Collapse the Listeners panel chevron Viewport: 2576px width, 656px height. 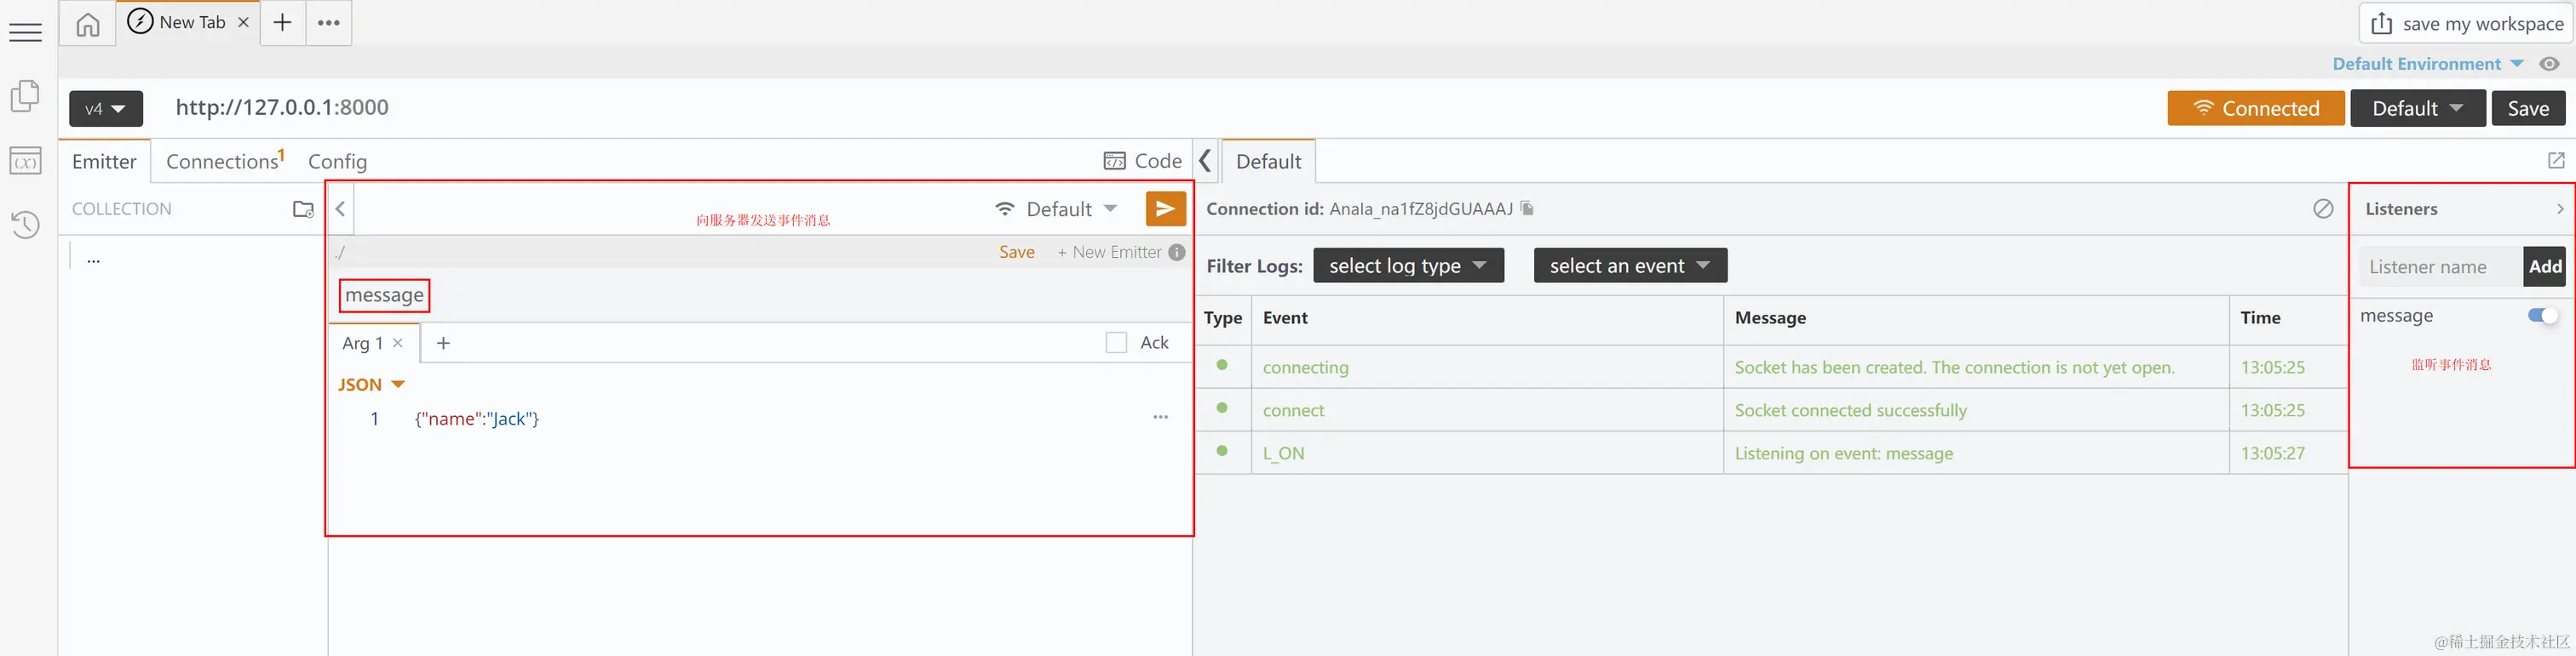tap(2559, 208)
